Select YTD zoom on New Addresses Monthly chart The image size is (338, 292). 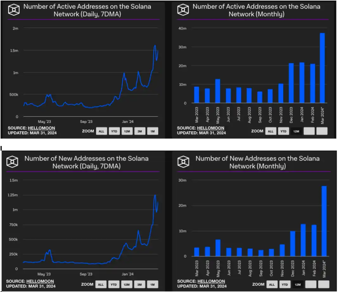click(x=285, y=284)
